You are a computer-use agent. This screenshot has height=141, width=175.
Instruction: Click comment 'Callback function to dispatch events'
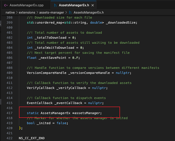(x=70, y=98)
